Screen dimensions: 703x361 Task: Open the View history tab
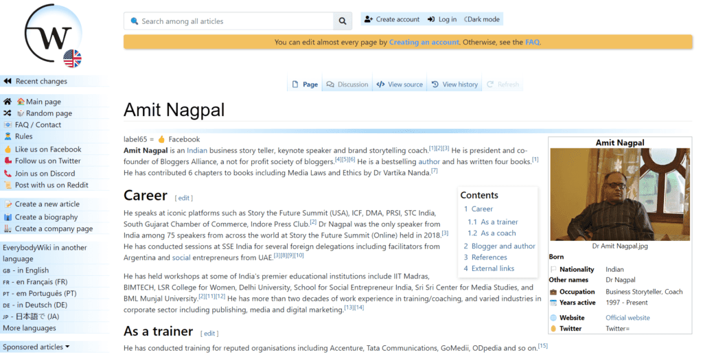(x=454, y=84)
